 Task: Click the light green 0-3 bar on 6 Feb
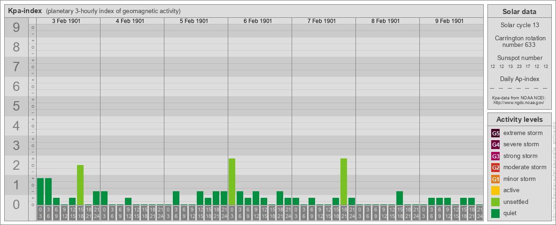(x=232, y=182)
